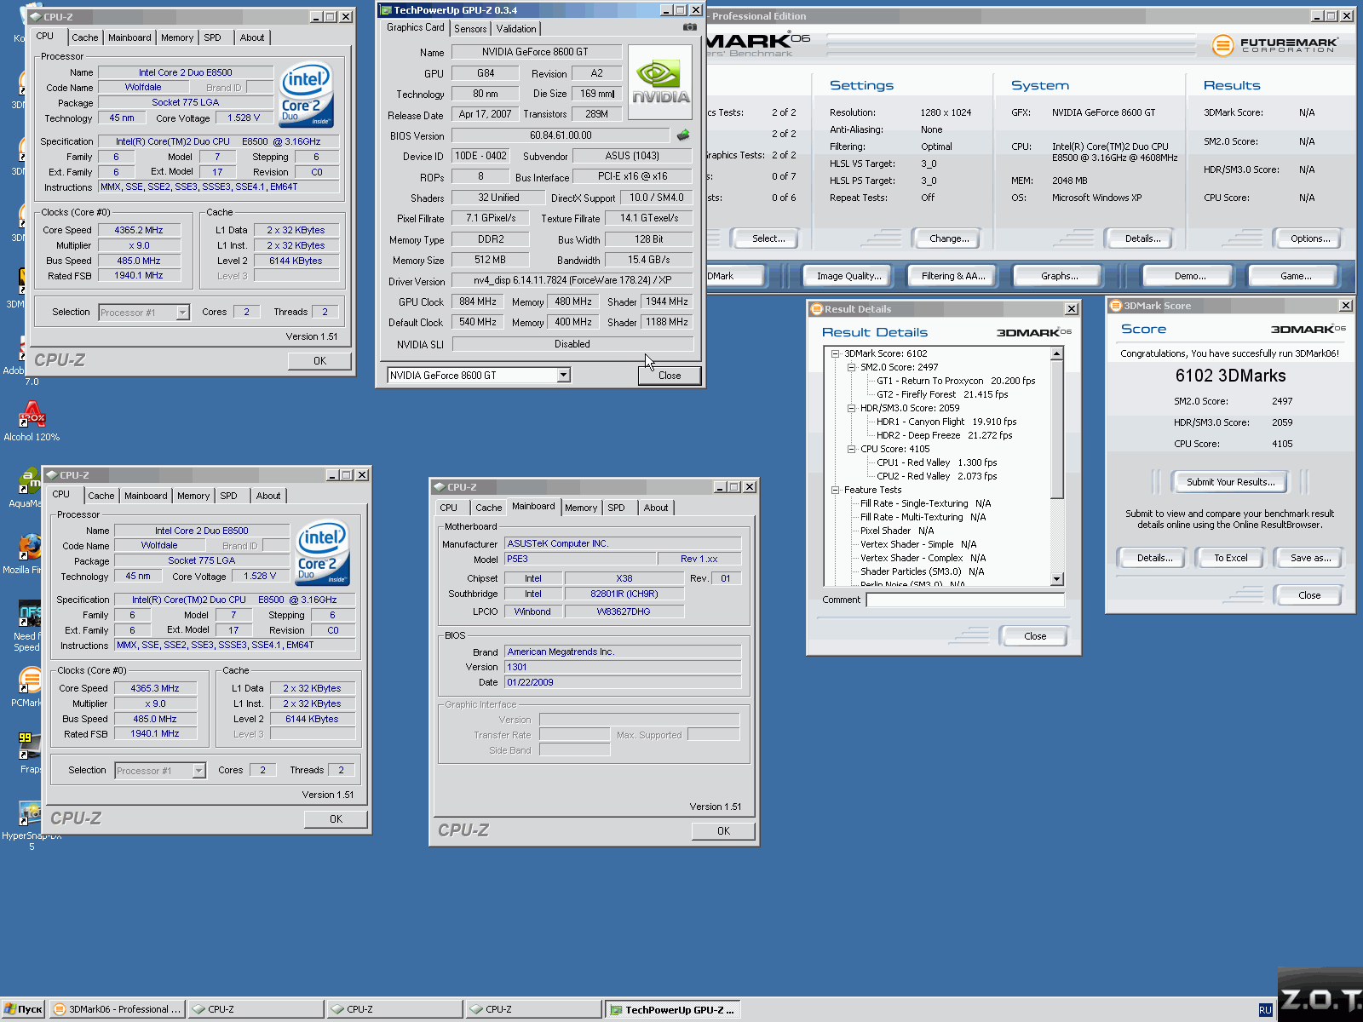Collapse the SM2.0 Score: 2497 node
The height and width of the screenshot is (1022, 1363).
coord(851,367)
